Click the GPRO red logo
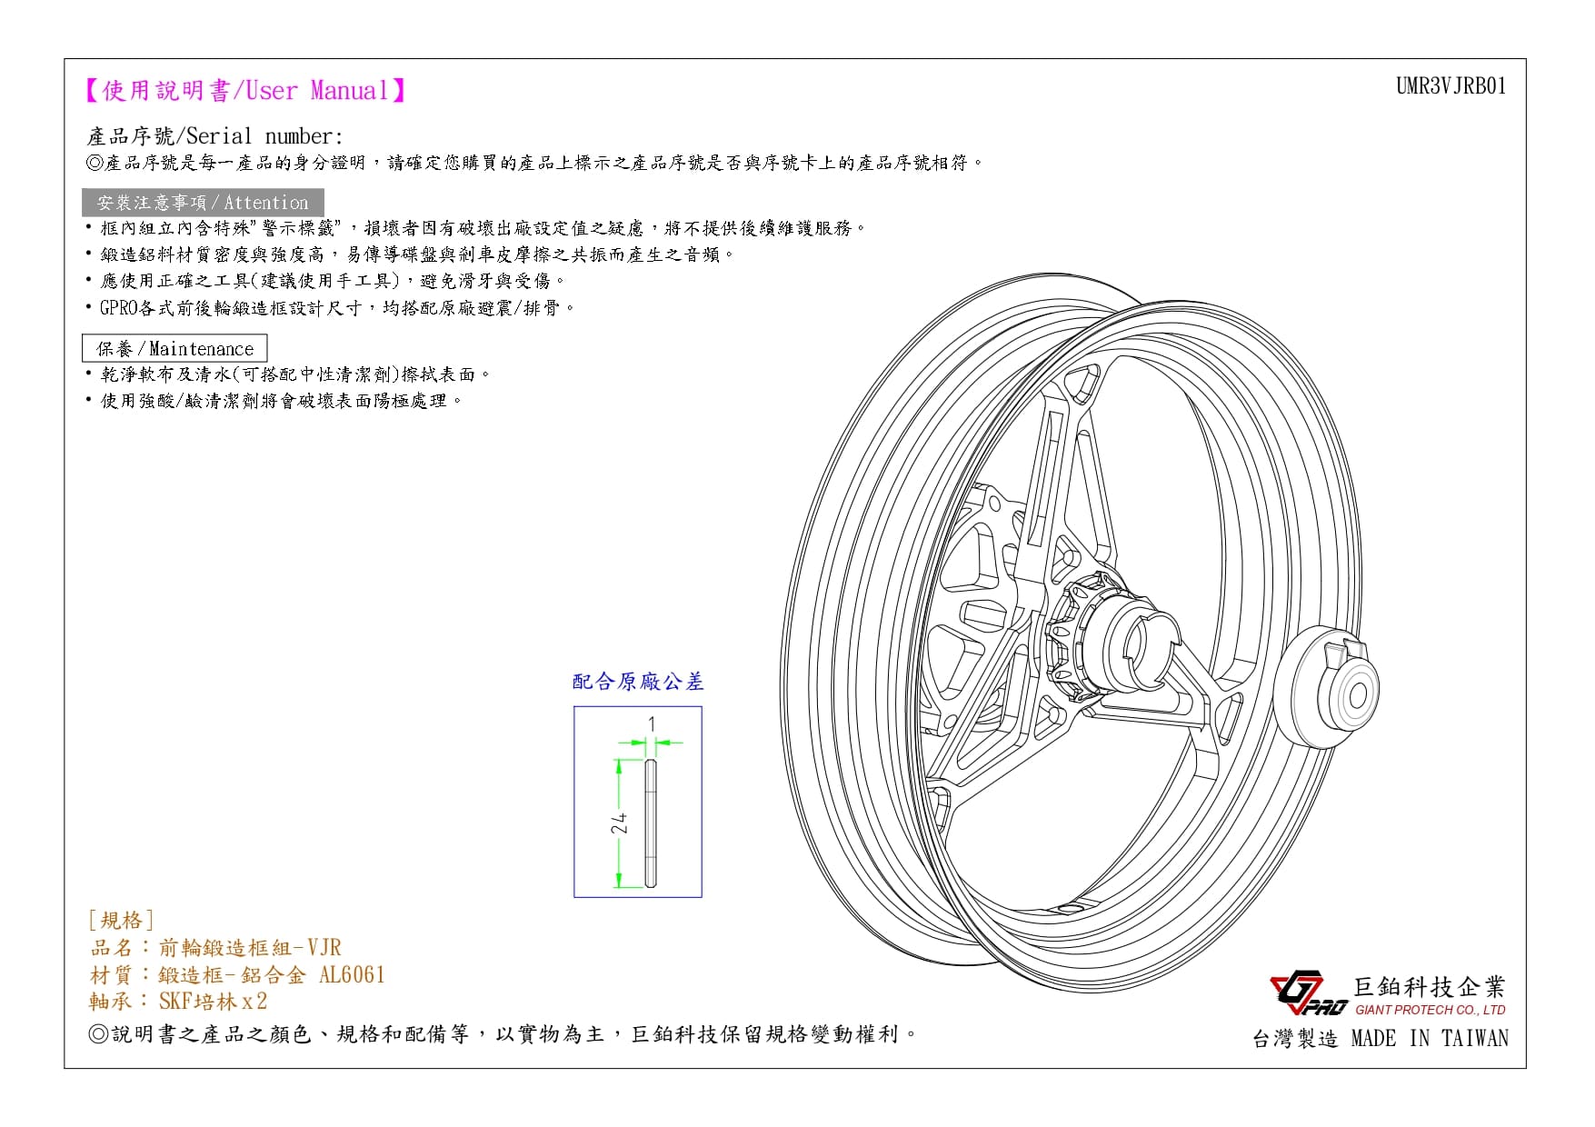 [x=1309, y=992]
